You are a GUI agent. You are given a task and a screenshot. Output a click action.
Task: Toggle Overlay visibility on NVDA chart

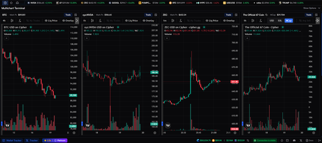(148, 21)
